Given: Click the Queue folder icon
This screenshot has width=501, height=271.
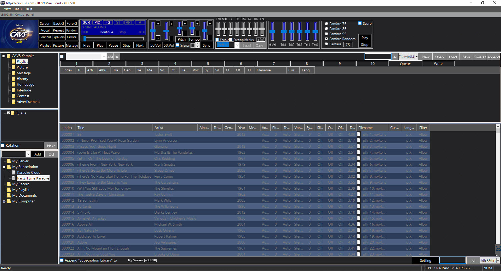Looking at the screenshot, I should (x=12, y=113).
